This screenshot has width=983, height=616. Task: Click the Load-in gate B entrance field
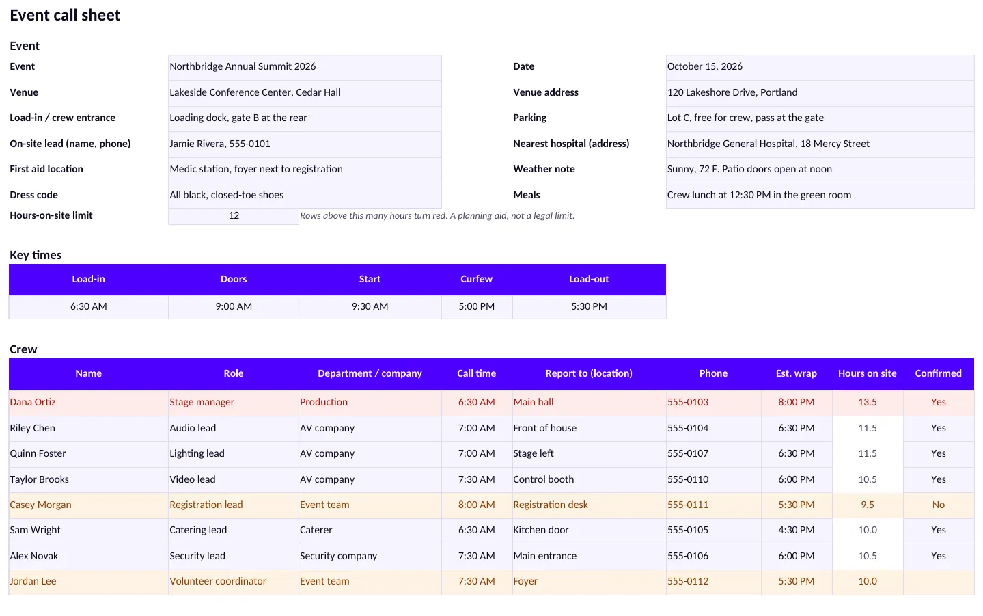click(x=305, y=118)
